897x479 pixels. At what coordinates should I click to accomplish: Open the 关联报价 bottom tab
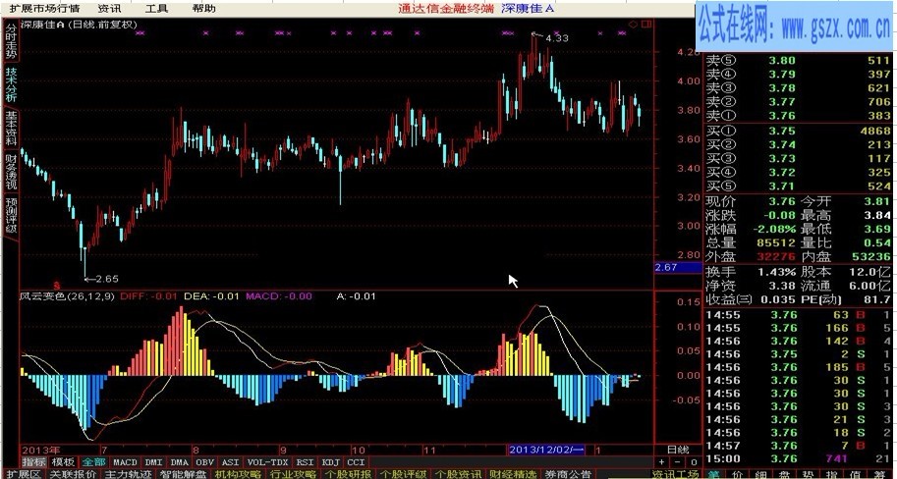(x=72, y=474)
